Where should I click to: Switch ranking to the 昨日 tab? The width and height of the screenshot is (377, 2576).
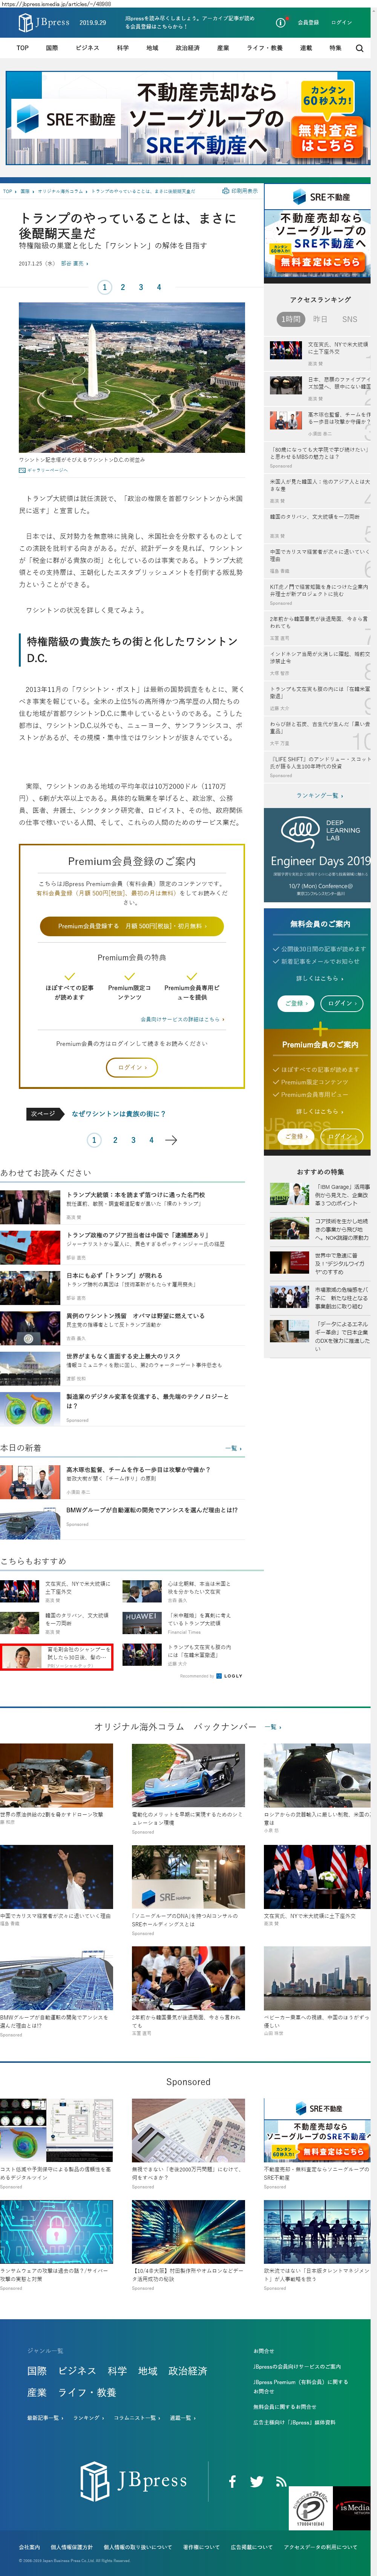pyautogui.click(x=320, y=319)
